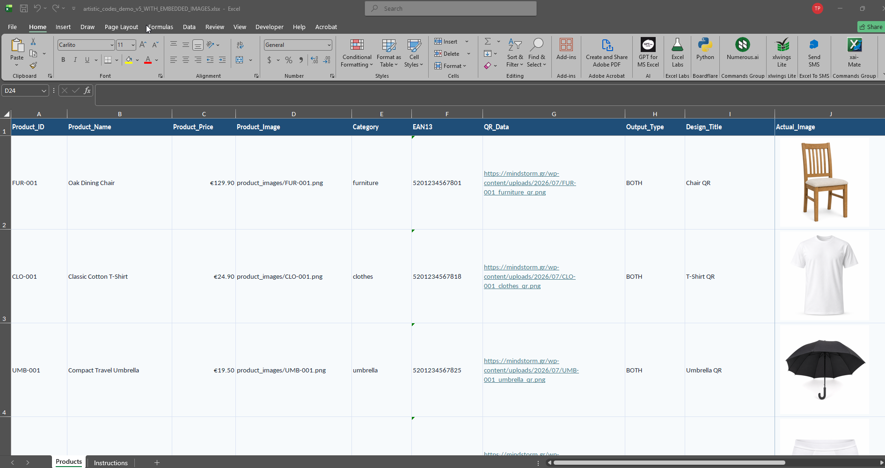Add a new sheet with plus button
This screenshot has width=885, height=468.
pos(157,462)
